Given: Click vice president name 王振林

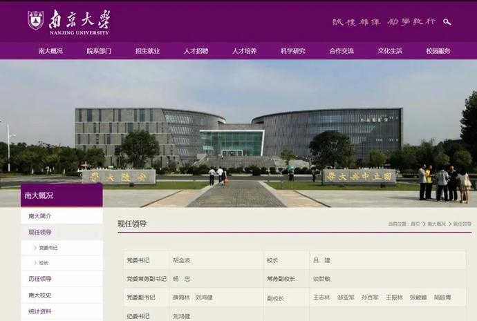Looking at the screenshot, I should (x=394, y=298).
